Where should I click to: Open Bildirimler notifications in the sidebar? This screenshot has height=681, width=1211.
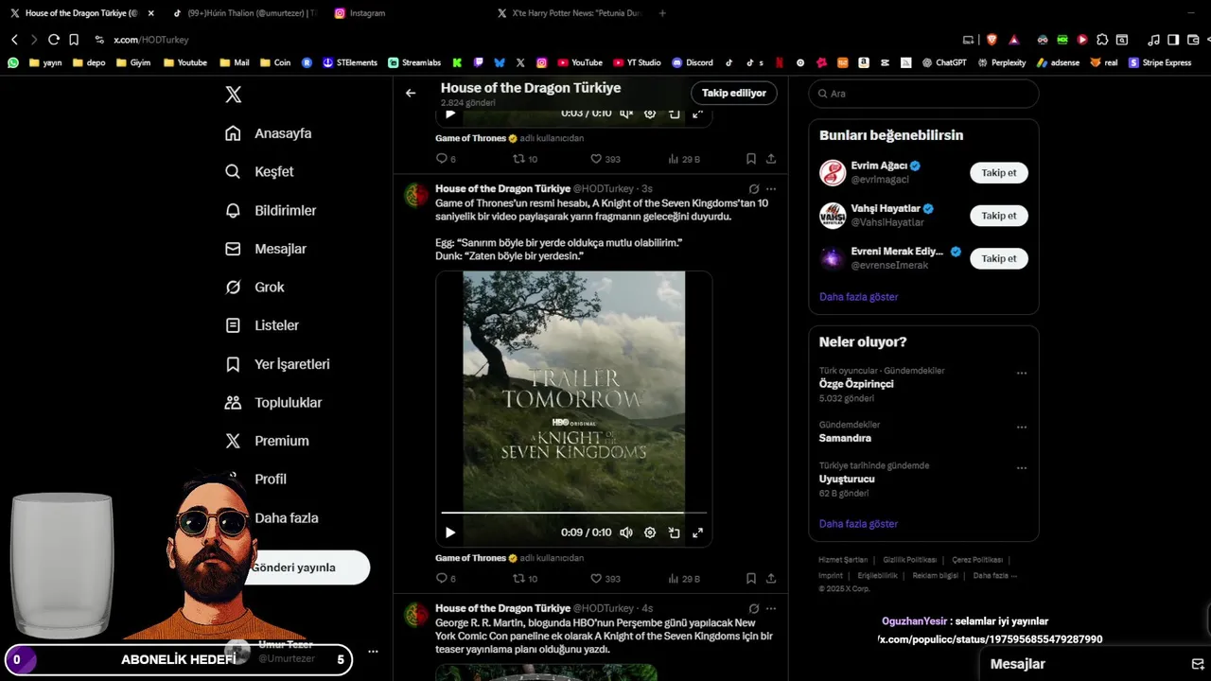coord(271,210)
